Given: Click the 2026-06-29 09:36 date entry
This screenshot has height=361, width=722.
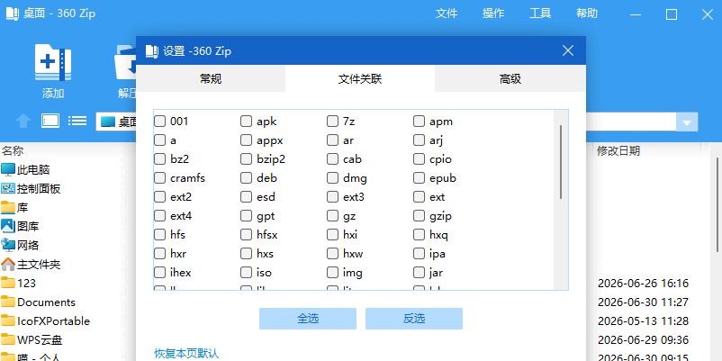Looking at the screenshot, I should tap(643, 339).
